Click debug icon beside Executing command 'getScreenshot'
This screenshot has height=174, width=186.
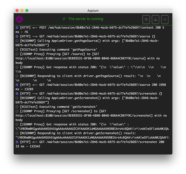click(17, 107)
